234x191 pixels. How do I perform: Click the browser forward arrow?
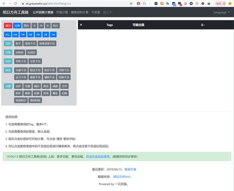click(9, 3)
